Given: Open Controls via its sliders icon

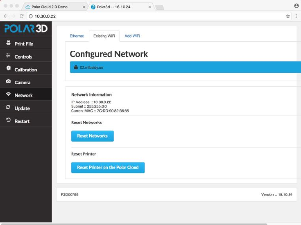Looking at the screenshot, I should [x=8, y=56].
